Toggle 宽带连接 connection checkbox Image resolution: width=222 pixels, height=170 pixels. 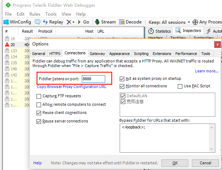point(123,102)
